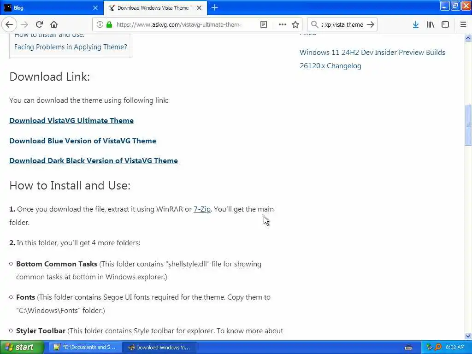Click the green secure padlock icon
This screenshot has height=354, width=472.
point(109,25)
